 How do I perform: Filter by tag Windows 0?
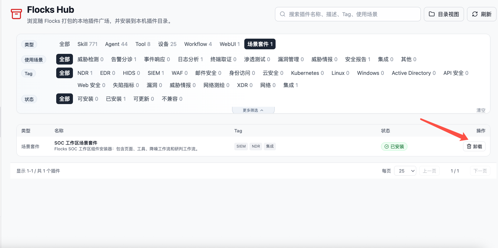[x=370, y=73]
